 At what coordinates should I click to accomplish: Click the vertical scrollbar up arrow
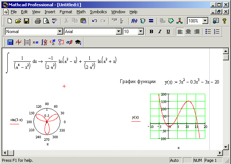point(226,51)
